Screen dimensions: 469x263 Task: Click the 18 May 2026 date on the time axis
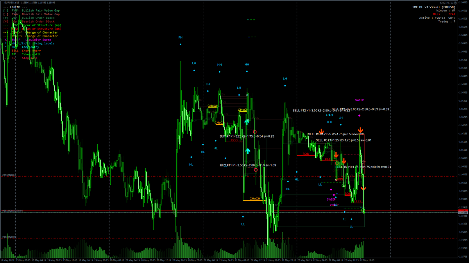coord(7,260)
